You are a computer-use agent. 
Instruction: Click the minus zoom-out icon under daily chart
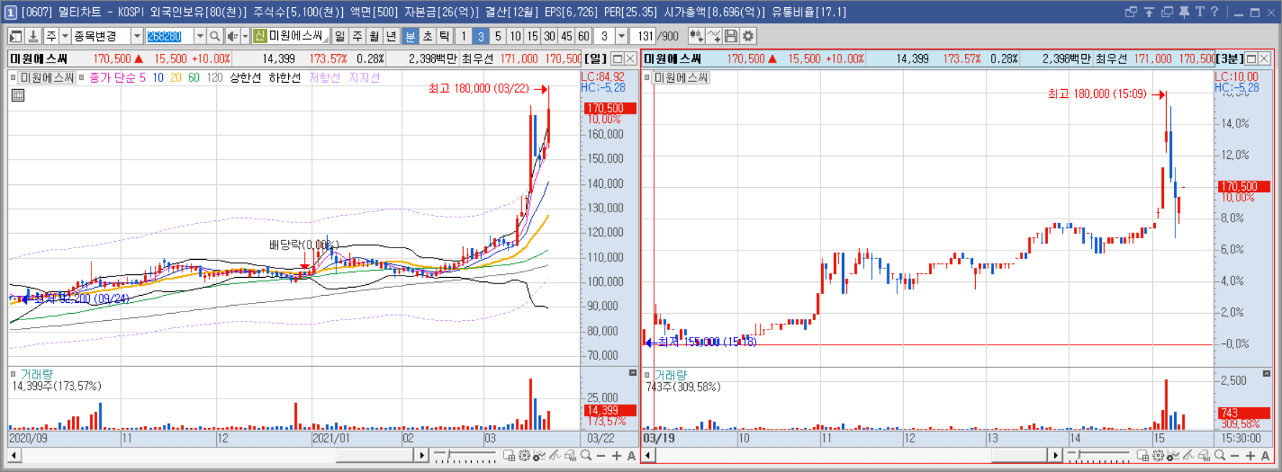[x=601, y=455]
